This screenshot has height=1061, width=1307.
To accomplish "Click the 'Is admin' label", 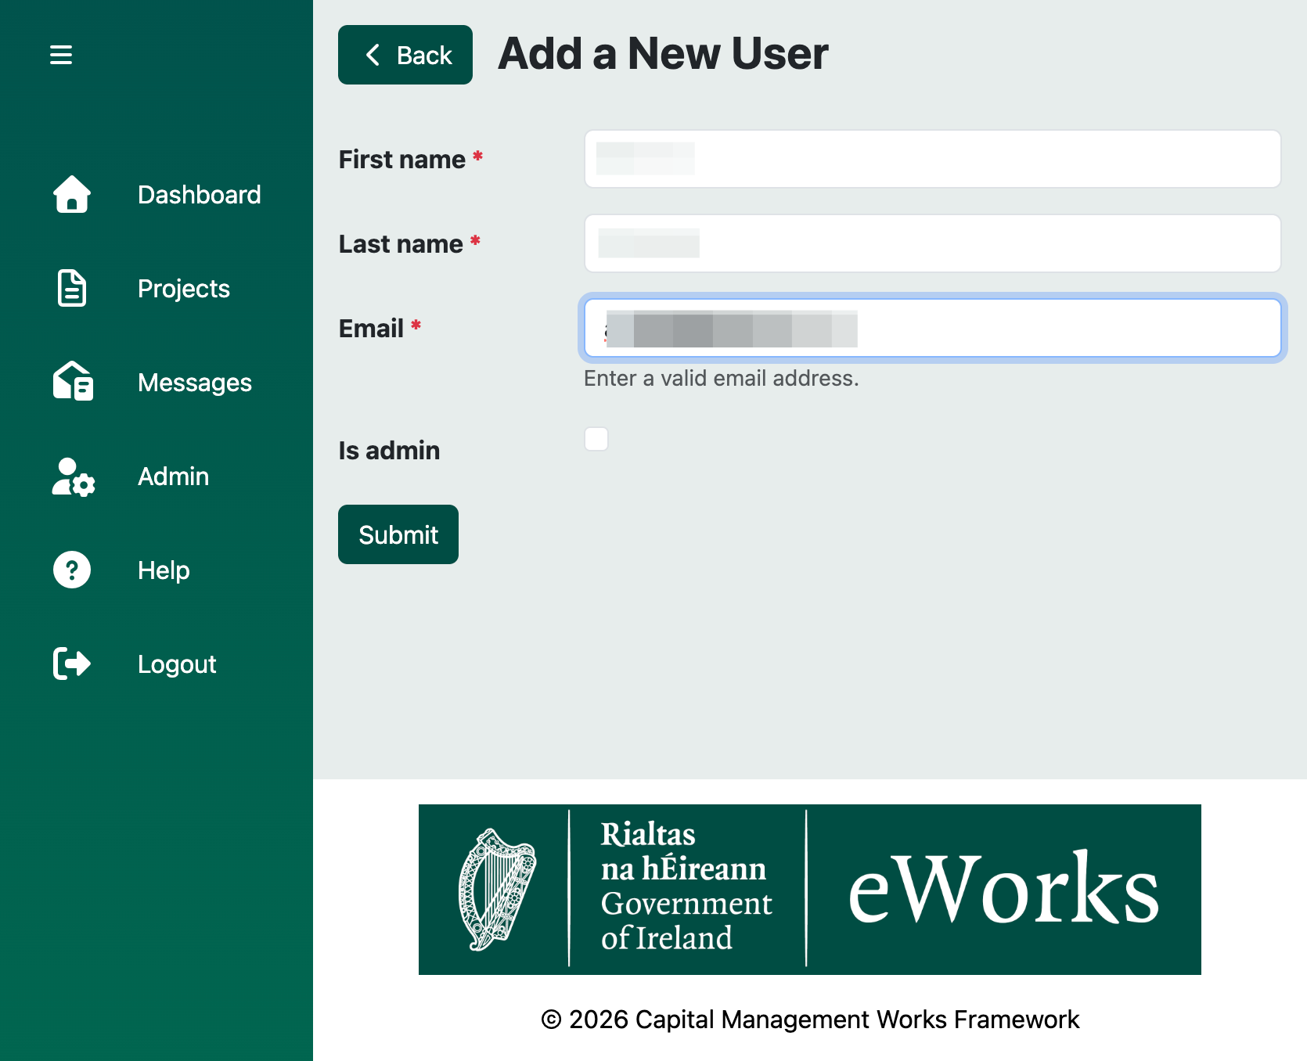I will 389,451.
